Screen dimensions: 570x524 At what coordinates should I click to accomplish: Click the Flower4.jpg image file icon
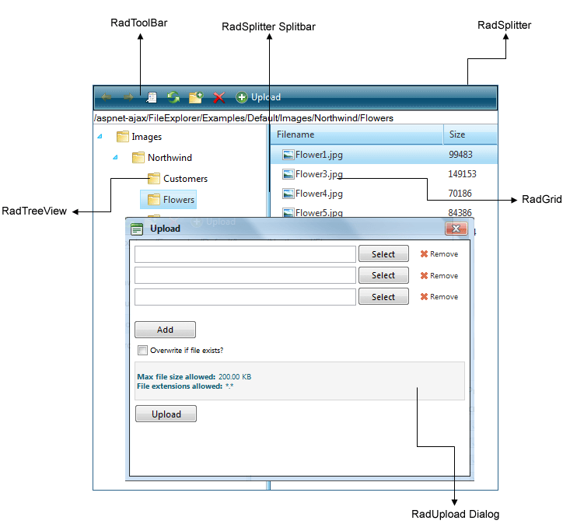tap(288, 194)
